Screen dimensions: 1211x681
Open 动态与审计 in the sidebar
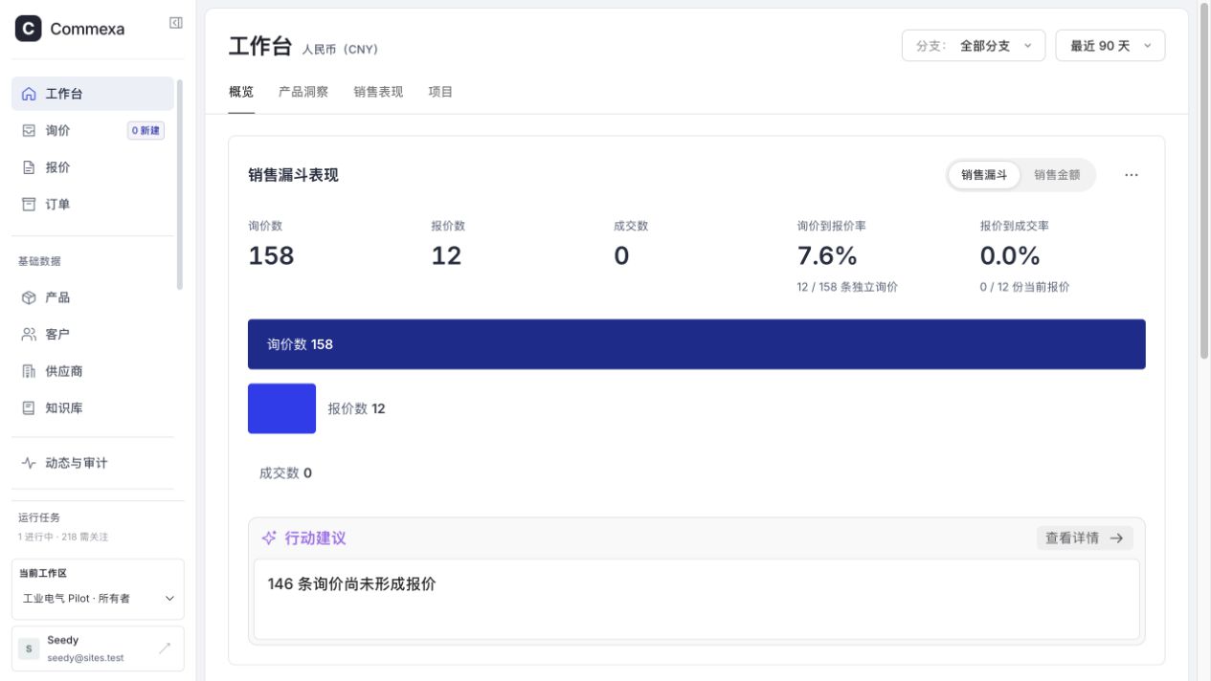93,463
